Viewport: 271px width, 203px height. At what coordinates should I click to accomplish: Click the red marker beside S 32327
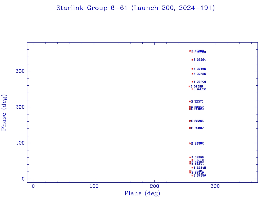190,128
